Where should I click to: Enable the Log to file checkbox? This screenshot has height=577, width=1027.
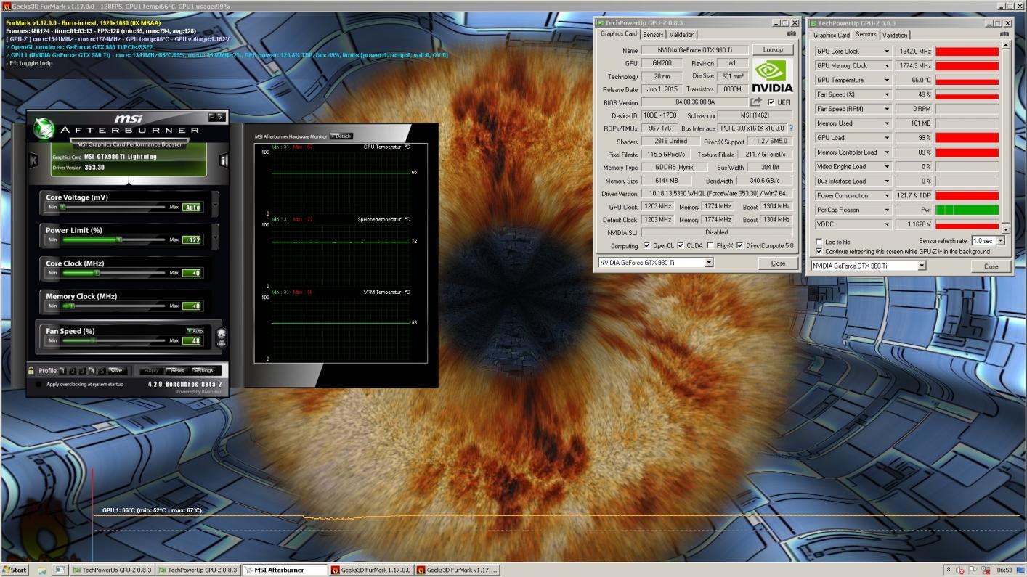click(x=819, y=242)
